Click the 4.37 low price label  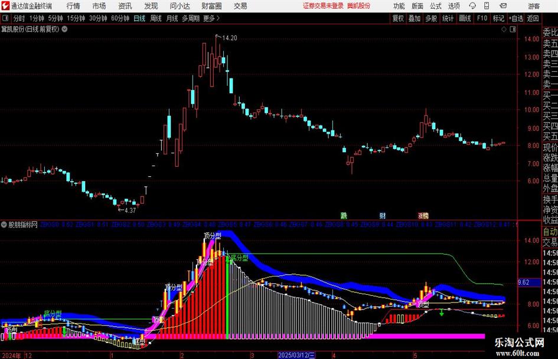(130, 210)
